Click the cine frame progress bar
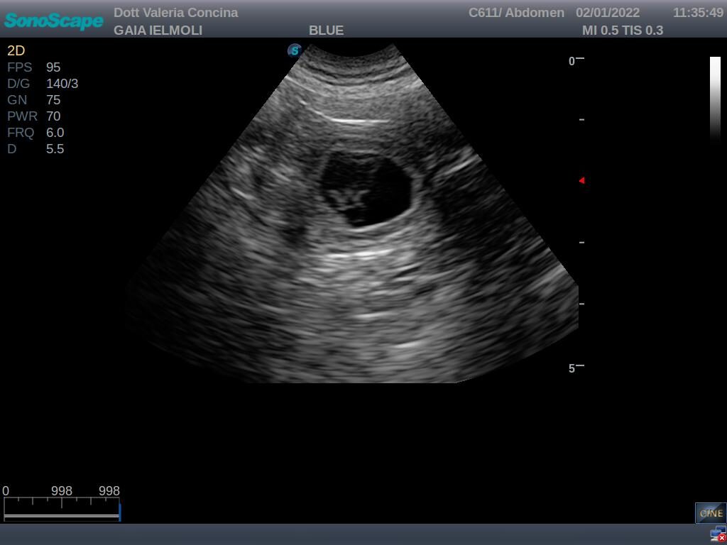Image resolution: width=727 pixels, height=545 pixels. tap(61, 517)
